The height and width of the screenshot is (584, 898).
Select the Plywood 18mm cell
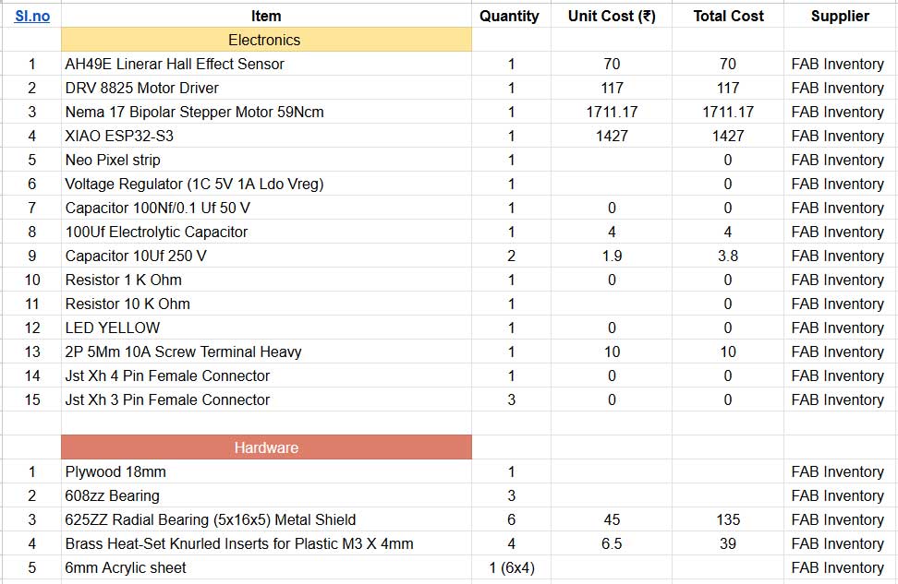coord(115,471)
